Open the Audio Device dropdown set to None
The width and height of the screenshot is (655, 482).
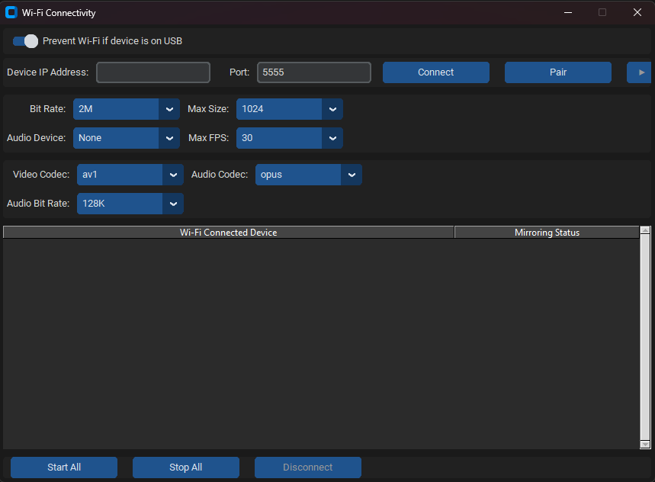point(127,138)
